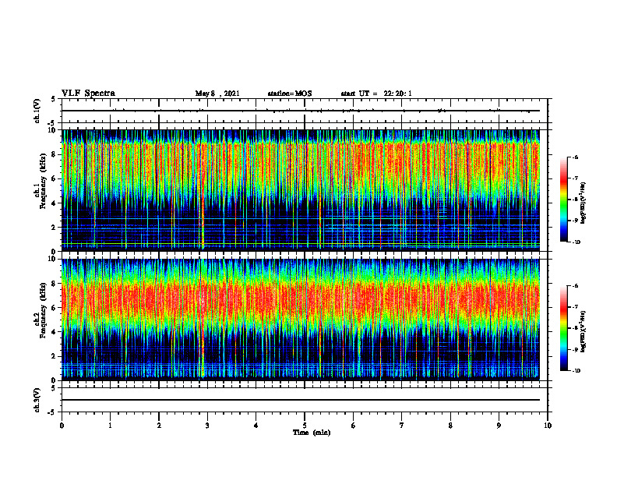Click the "VLF Spectra" plot title
Screen dimensions: 617x477
tap(88, 94)
